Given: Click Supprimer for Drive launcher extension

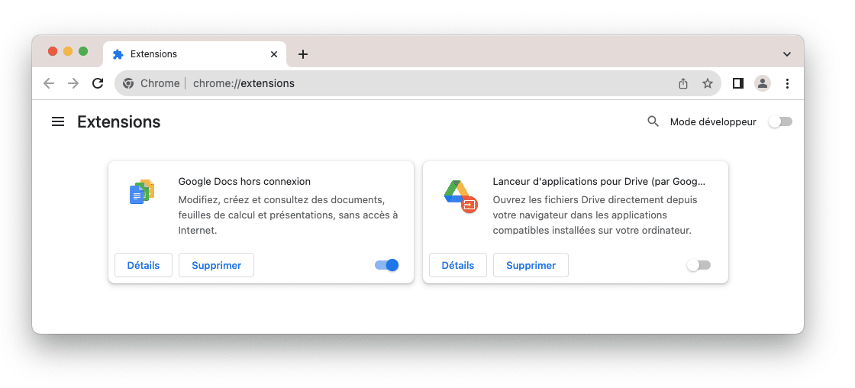Looking at the screenshot, I should coord(531,265).
